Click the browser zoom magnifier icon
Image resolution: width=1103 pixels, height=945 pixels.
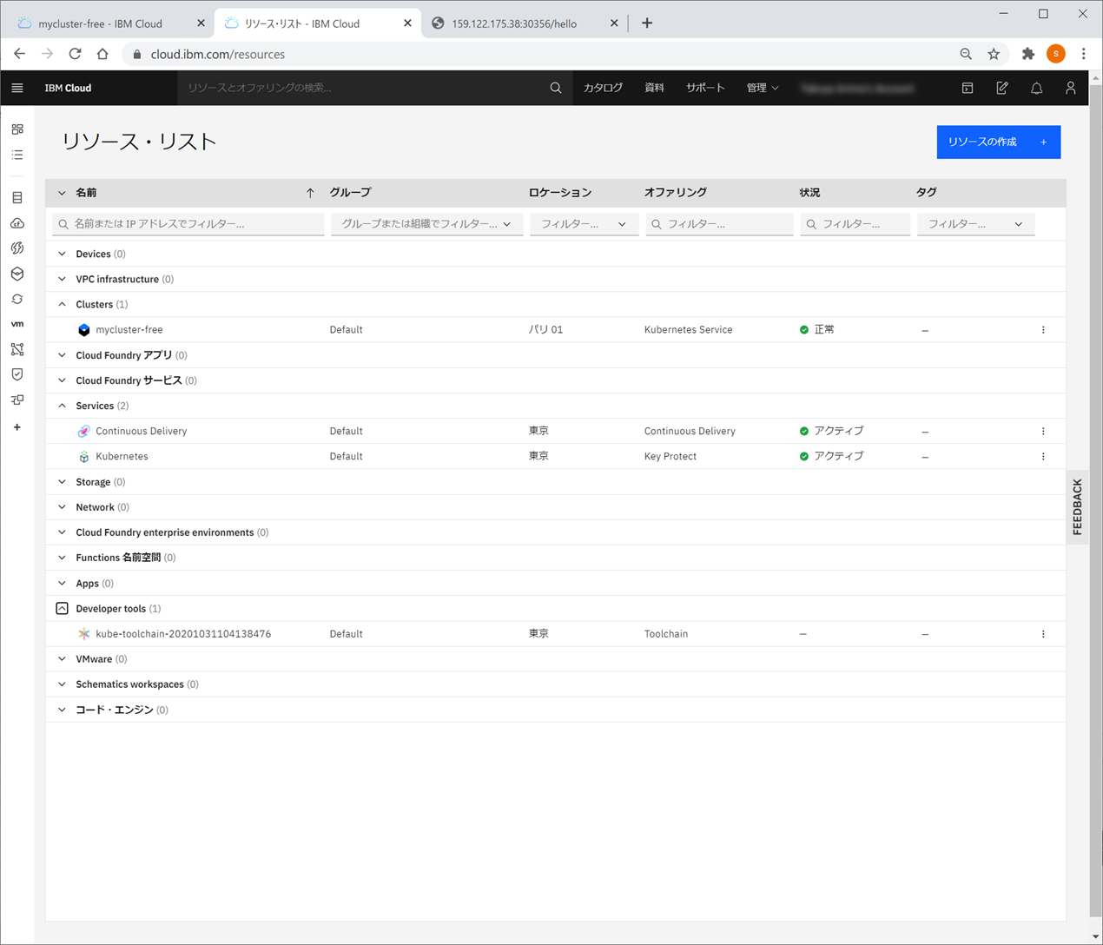tap(966, 54)
